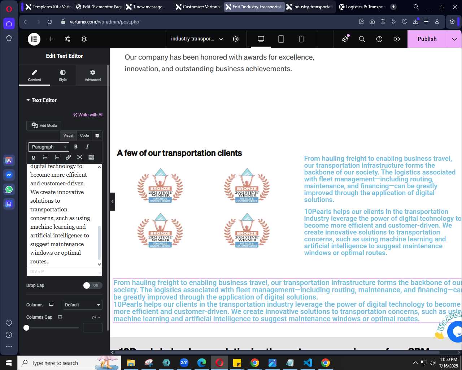Click the Add Media button
The height and width of the screenshot is (370, 462).
point(44,125)
